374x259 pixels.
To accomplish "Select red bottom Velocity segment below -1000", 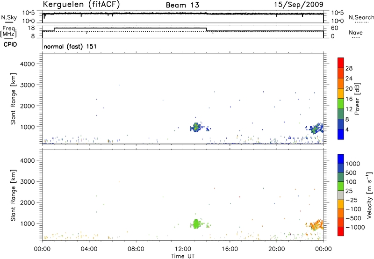I will pyautogui.click(x=341, y=231).
